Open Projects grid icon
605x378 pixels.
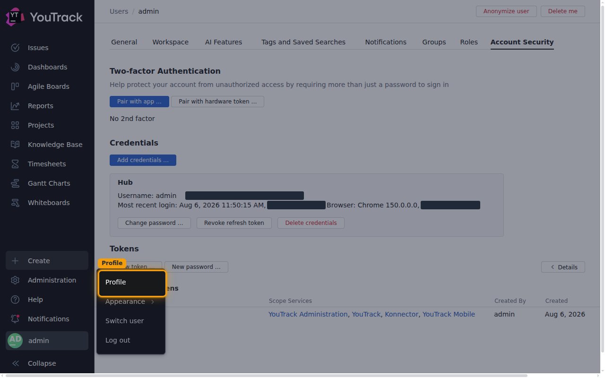coord(15,125)
